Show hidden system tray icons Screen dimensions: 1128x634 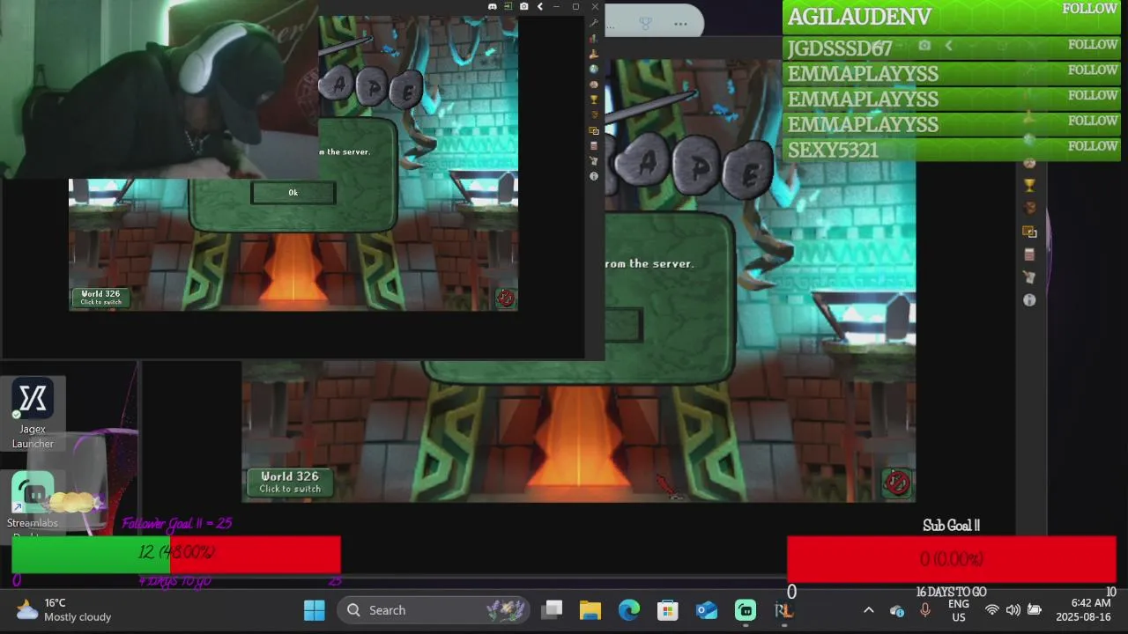(868, 610)
